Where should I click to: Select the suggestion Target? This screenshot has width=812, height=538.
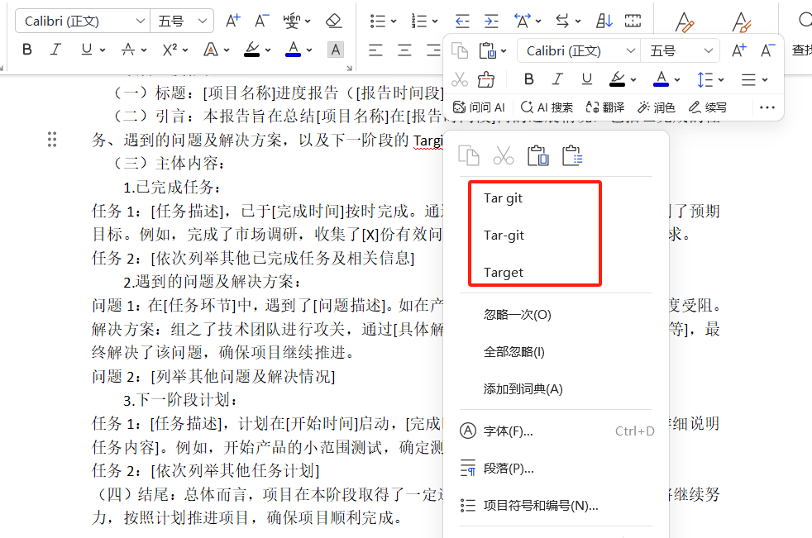pyautogui.click(x=502, y=271)
